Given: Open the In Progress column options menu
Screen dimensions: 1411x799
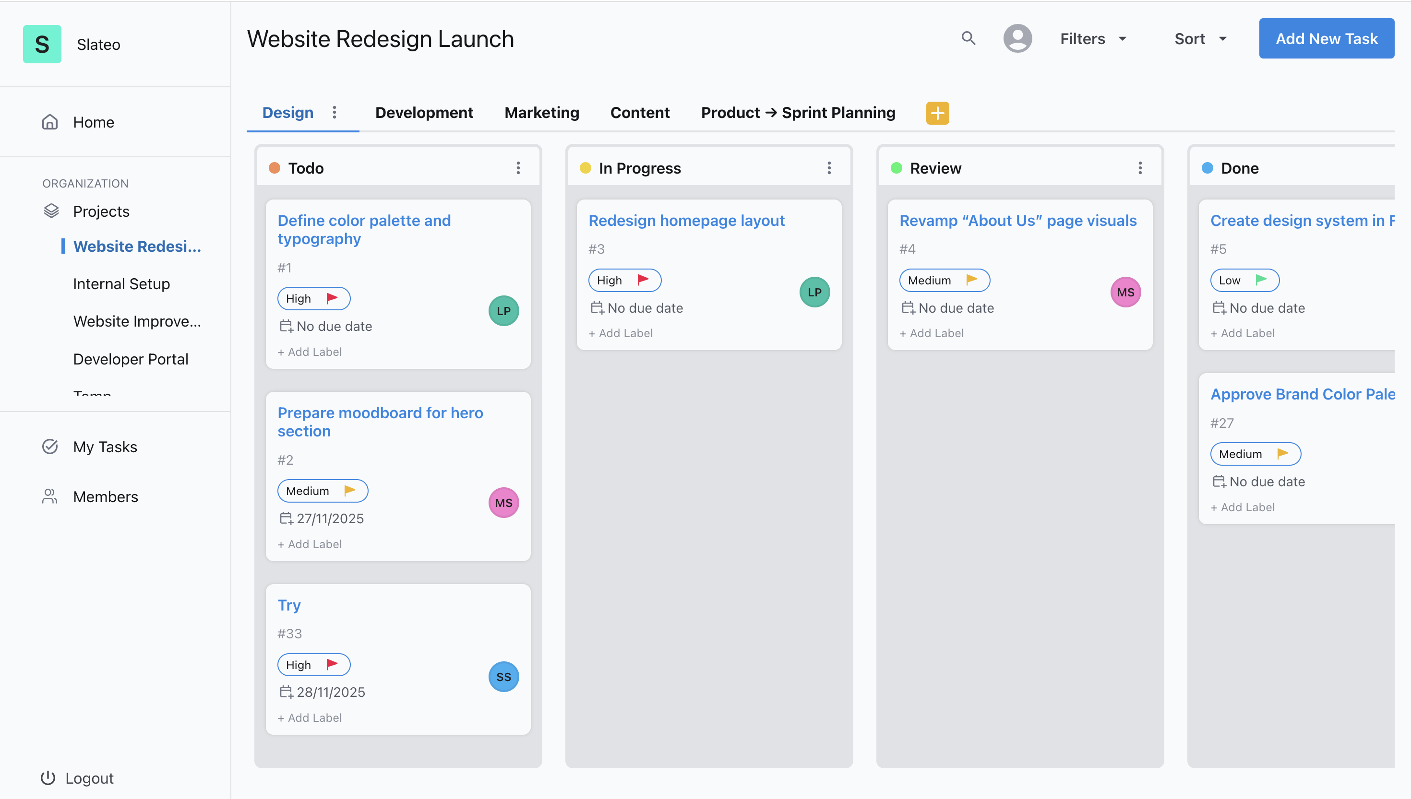Looking at the screenshot, I should click(x=829, y=168).
